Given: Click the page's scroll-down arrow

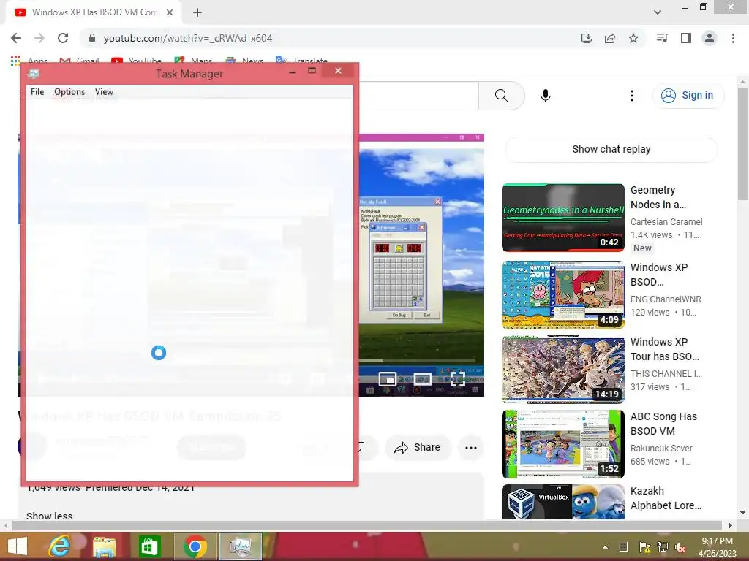Looking at the screenshot, I should point(742,514).
